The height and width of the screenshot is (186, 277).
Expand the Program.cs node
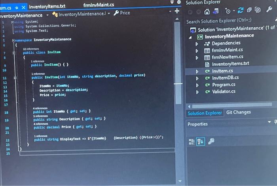[197, 85]
